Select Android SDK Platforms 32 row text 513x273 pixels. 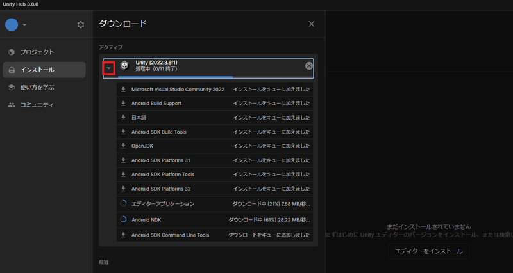coord(161,189)
